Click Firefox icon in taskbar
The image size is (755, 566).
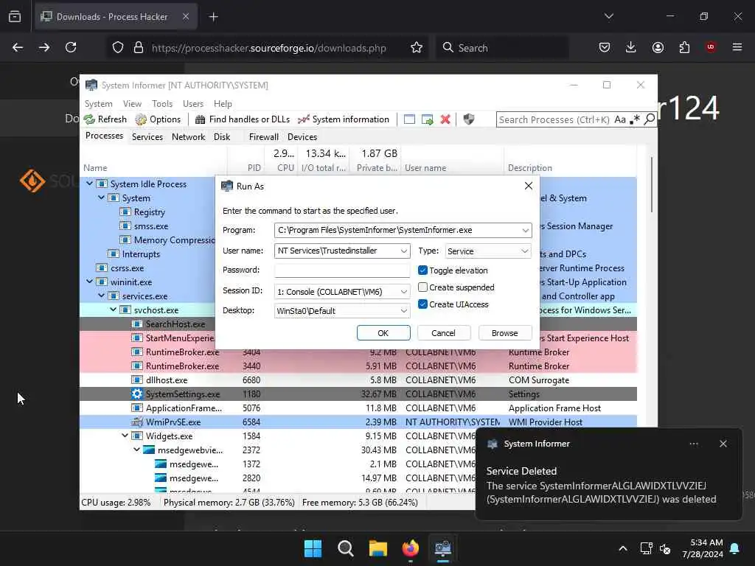410,548
